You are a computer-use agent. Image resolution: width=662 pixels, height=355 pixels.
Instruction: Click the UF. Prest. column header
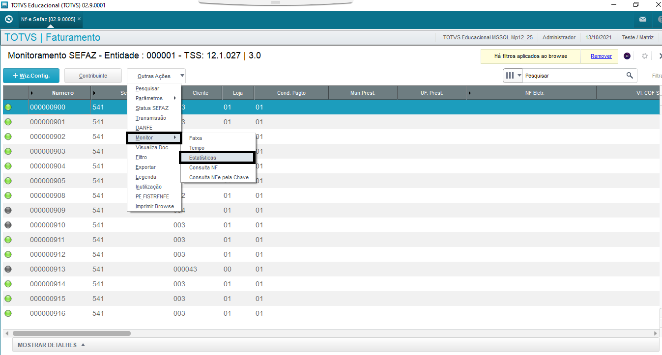(432, 93)
